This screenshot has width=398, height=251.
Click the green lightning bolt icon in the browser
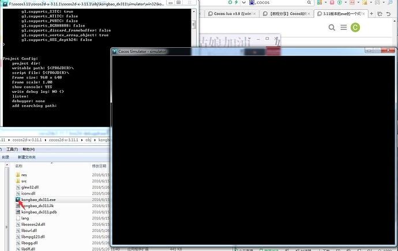click(x=236, y=2)
